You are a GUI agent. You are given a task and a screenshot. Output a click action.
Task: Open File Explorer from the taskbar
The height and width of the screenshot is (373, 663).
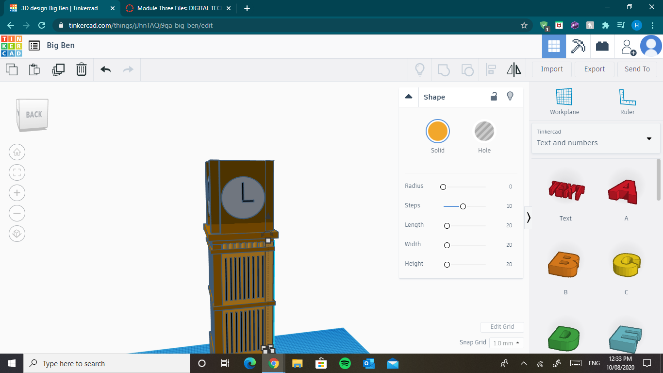coord(298,363)
